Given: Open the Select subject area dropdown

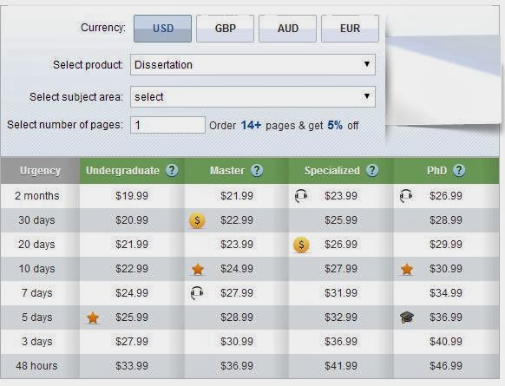Looking at the screenshot, I should tap(252, 96).
